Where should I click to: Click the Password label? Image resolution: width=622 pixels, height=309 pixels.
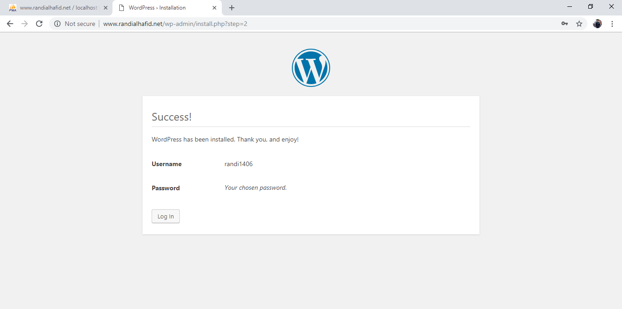click(166, 188)
